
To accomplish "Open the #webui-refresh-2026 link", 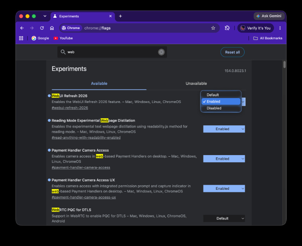I will pyautogui.click(x=70, y=108).
